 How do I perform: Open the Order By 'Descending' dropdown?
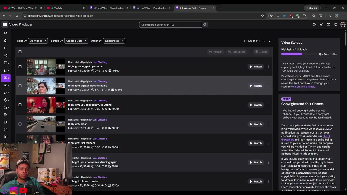click(114, 41)
